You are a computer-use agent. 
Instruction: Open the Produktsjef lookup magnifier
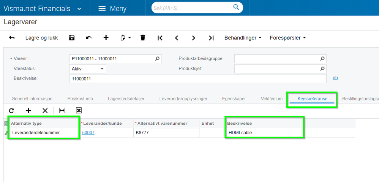coord(322,69)
